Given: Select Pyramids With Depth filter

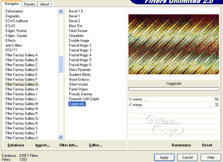Looking at the screenshot, I should pyautogui.click(x=84, y=99).
